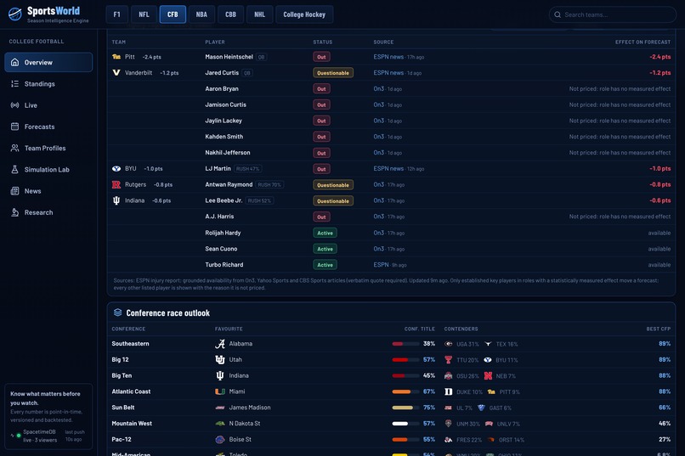Click the Pitt -2.4 pts effect value

(x=660, y=57)
